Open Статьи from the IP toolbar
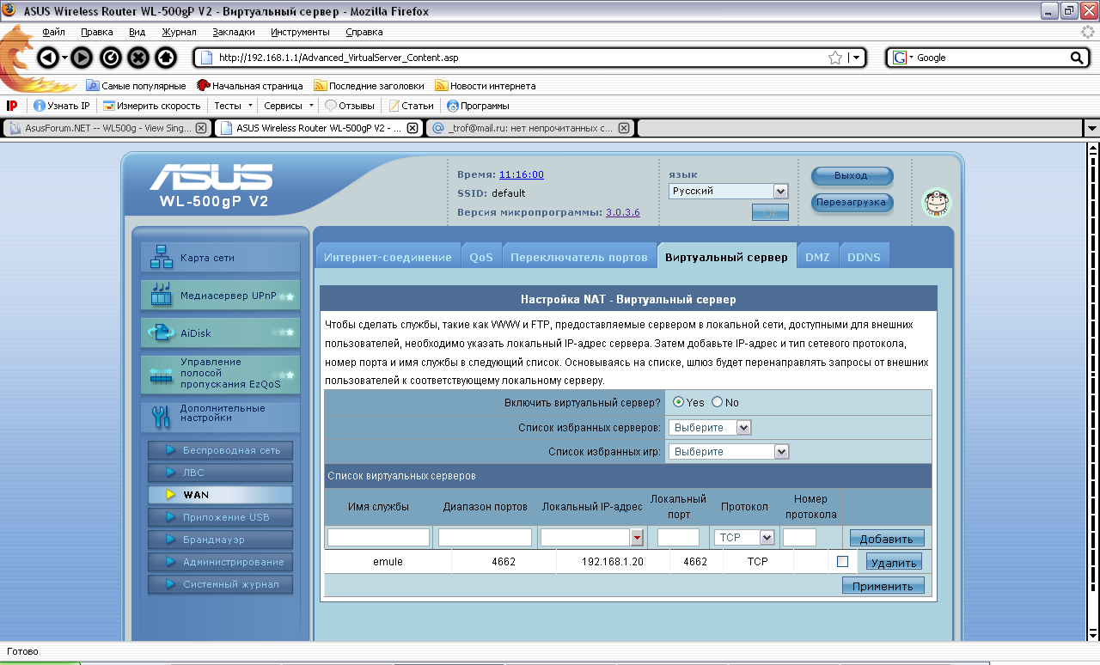This screenshot has height=665, width=1100. click(411, 106)
